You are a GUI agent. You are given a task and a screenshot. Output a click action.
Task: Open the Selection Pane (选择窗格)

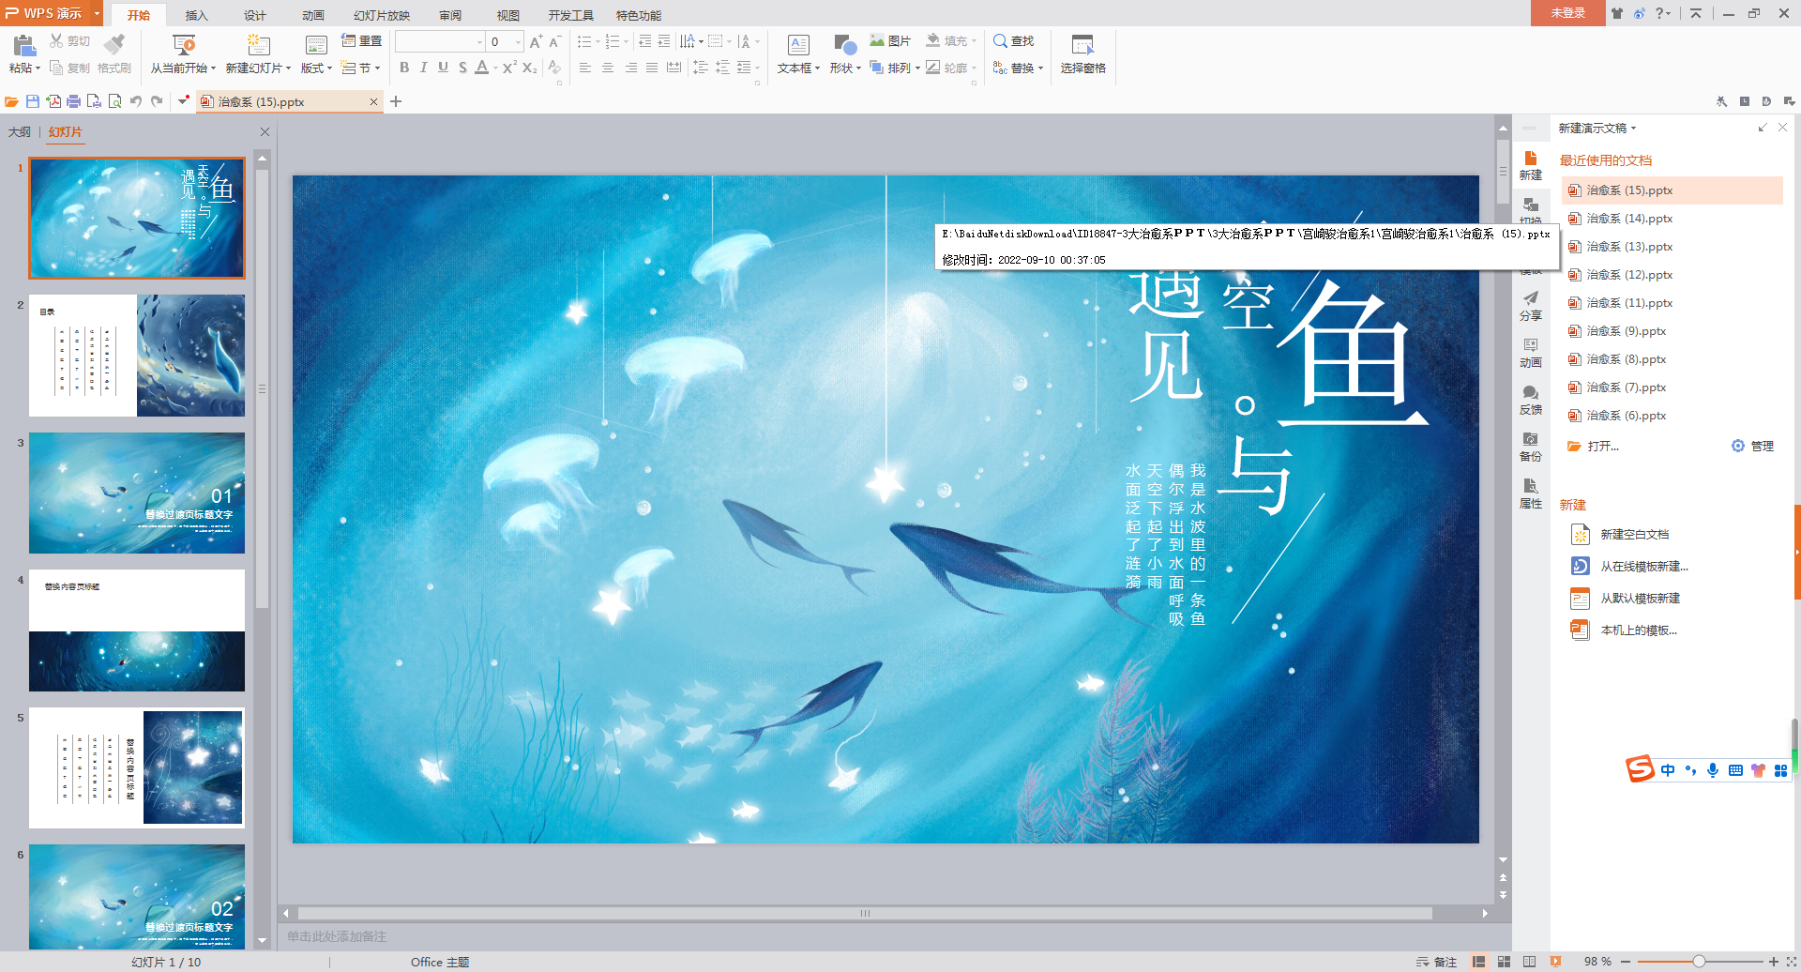[x=1082, y=54]
